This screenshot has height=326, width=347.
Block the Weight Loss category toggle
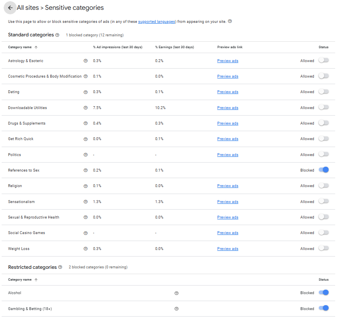(x=323, y=248)
